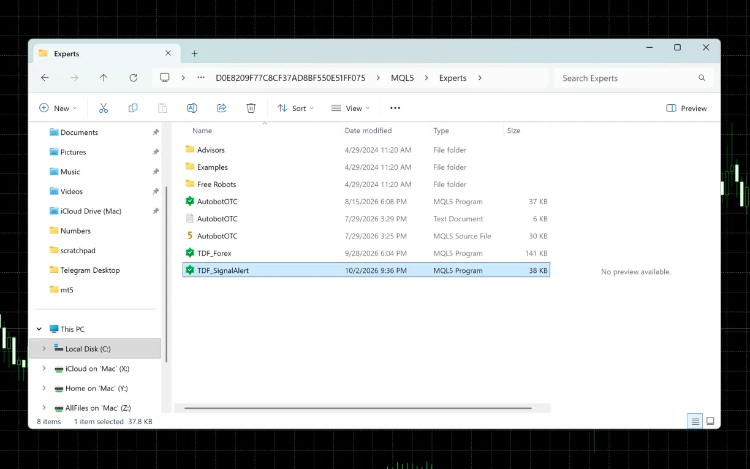The height and width of the screenshot is (469, 750).
Task: Sort by the Name column header
Action: (202, 131)
